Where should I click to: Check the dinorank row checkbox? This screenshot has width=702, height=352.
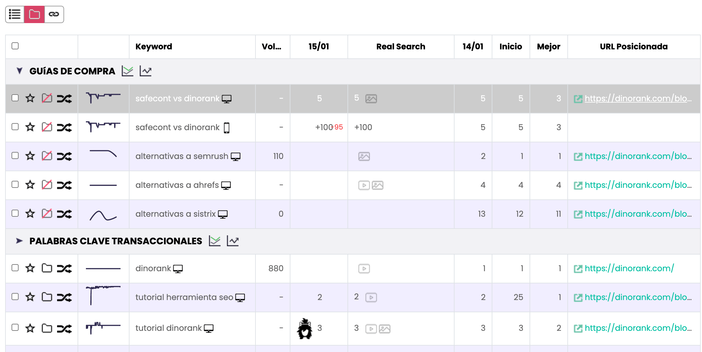(x=15, y=268)
